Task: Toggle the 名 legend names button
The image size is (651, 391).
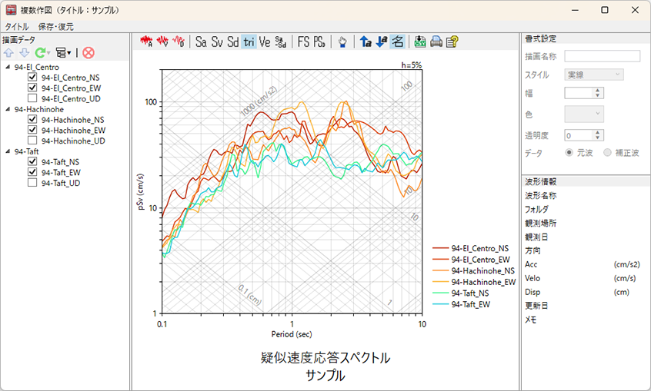Action: click(397, 42)
